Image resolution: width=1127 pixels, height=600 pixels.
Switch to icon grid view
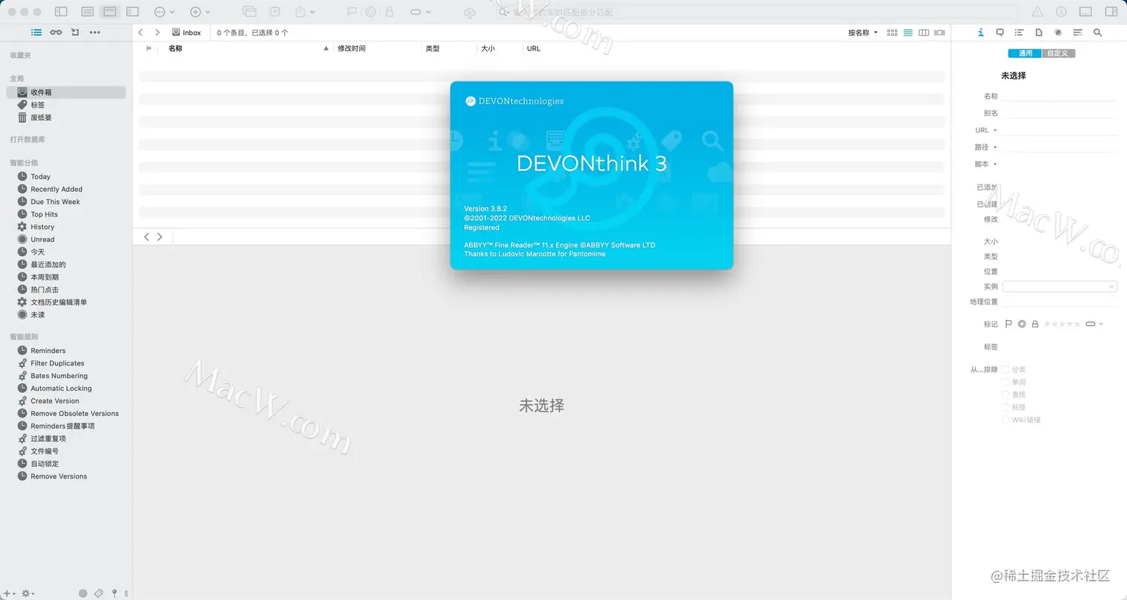pyautogui.click(x=892, y=33)
